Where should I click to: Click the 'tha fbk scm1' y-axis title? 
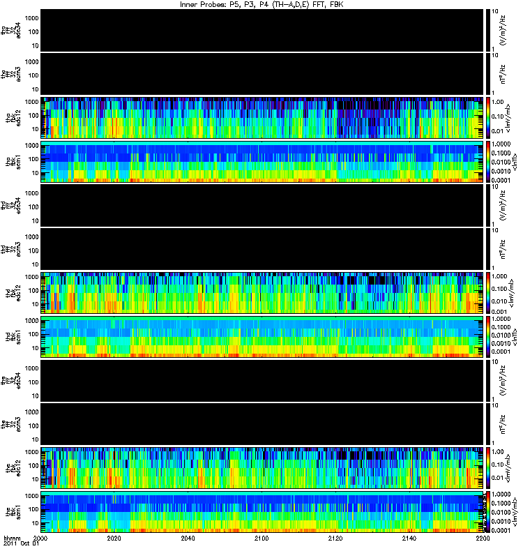(x=13, y=163)
